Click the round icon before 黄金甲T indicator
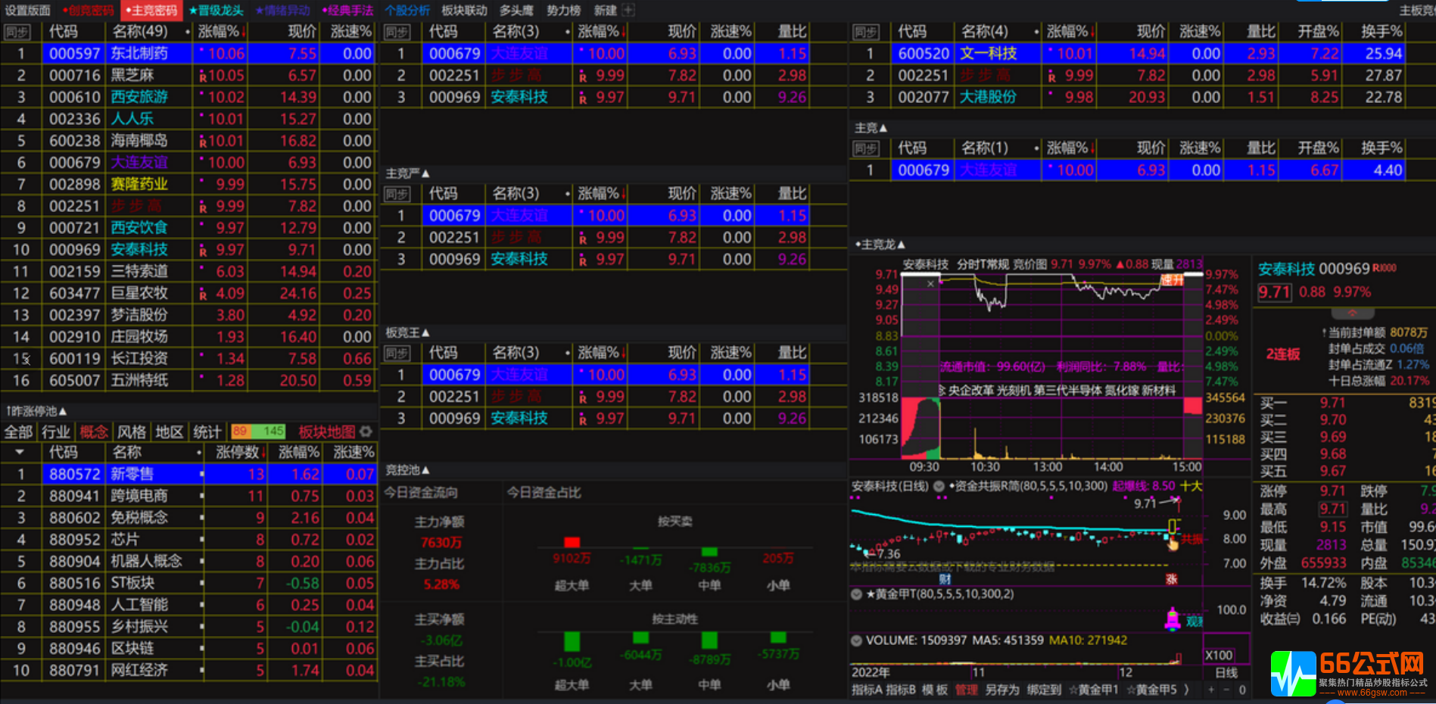1436x704 pixels. tap(857, 594)
